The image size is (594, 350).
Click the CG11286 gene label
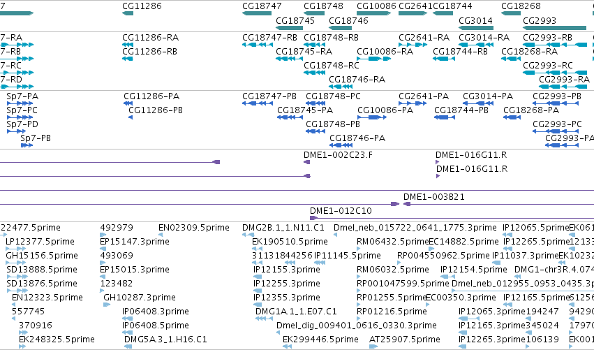click(x=142, y=6)
